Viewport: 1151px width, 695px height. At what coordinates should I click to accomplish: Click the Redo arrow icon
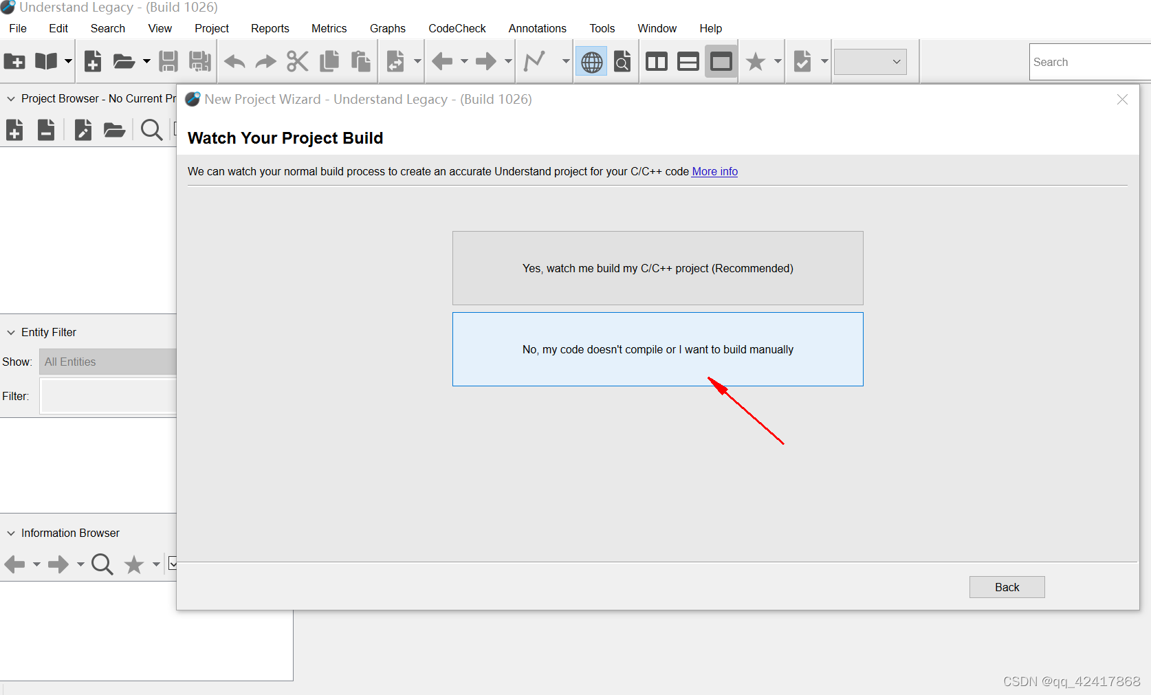[x=266, y=62]
